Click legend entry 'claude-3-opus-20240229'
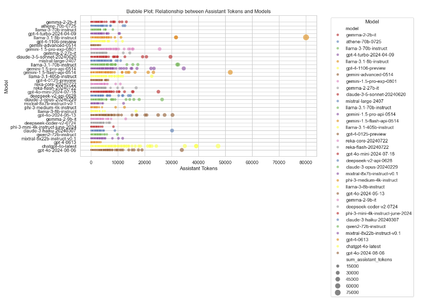The width and height of the screenshot is (424, 304). tap(372, 167)
